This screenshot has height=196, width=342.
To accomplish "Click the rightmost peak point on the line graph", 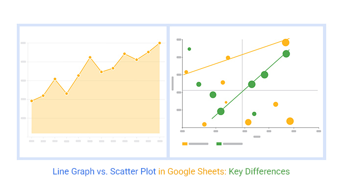I will click(x=160, y=43).
